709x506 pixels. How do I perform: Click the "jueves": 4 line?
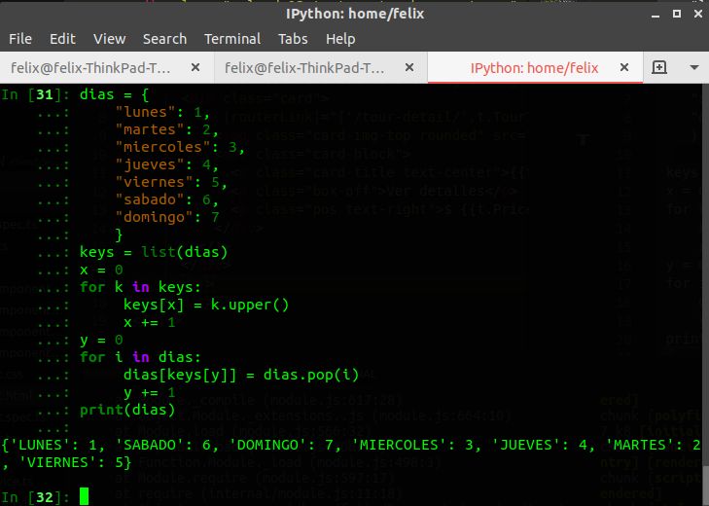click(167, 164)
